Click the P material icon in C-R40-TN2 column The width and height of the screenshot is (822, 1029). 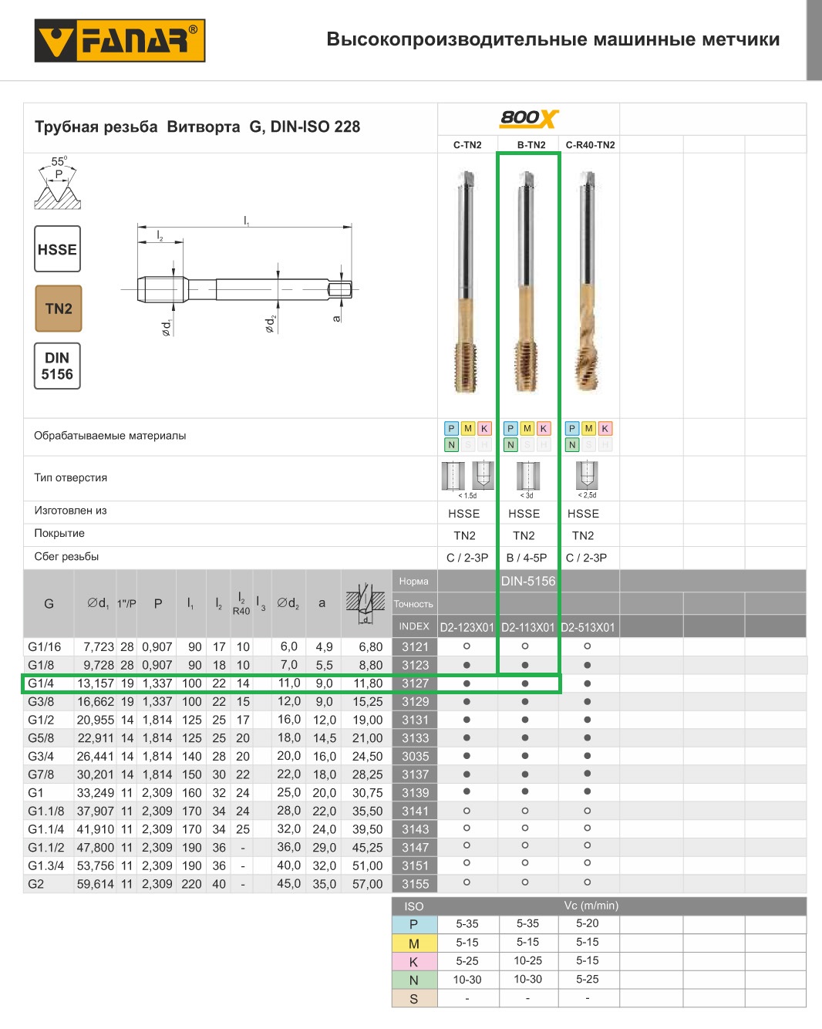point(572,428)
